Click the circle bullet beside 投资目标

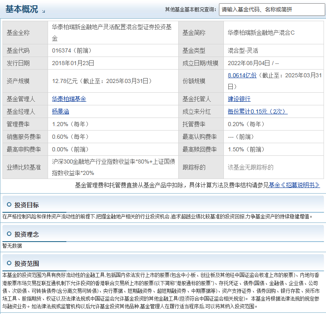[x=9, y=205]
